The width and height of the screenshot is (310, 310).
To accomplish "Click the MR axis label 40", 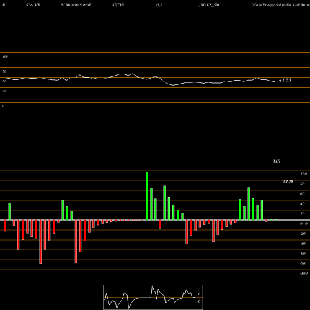I will point(302,204).
